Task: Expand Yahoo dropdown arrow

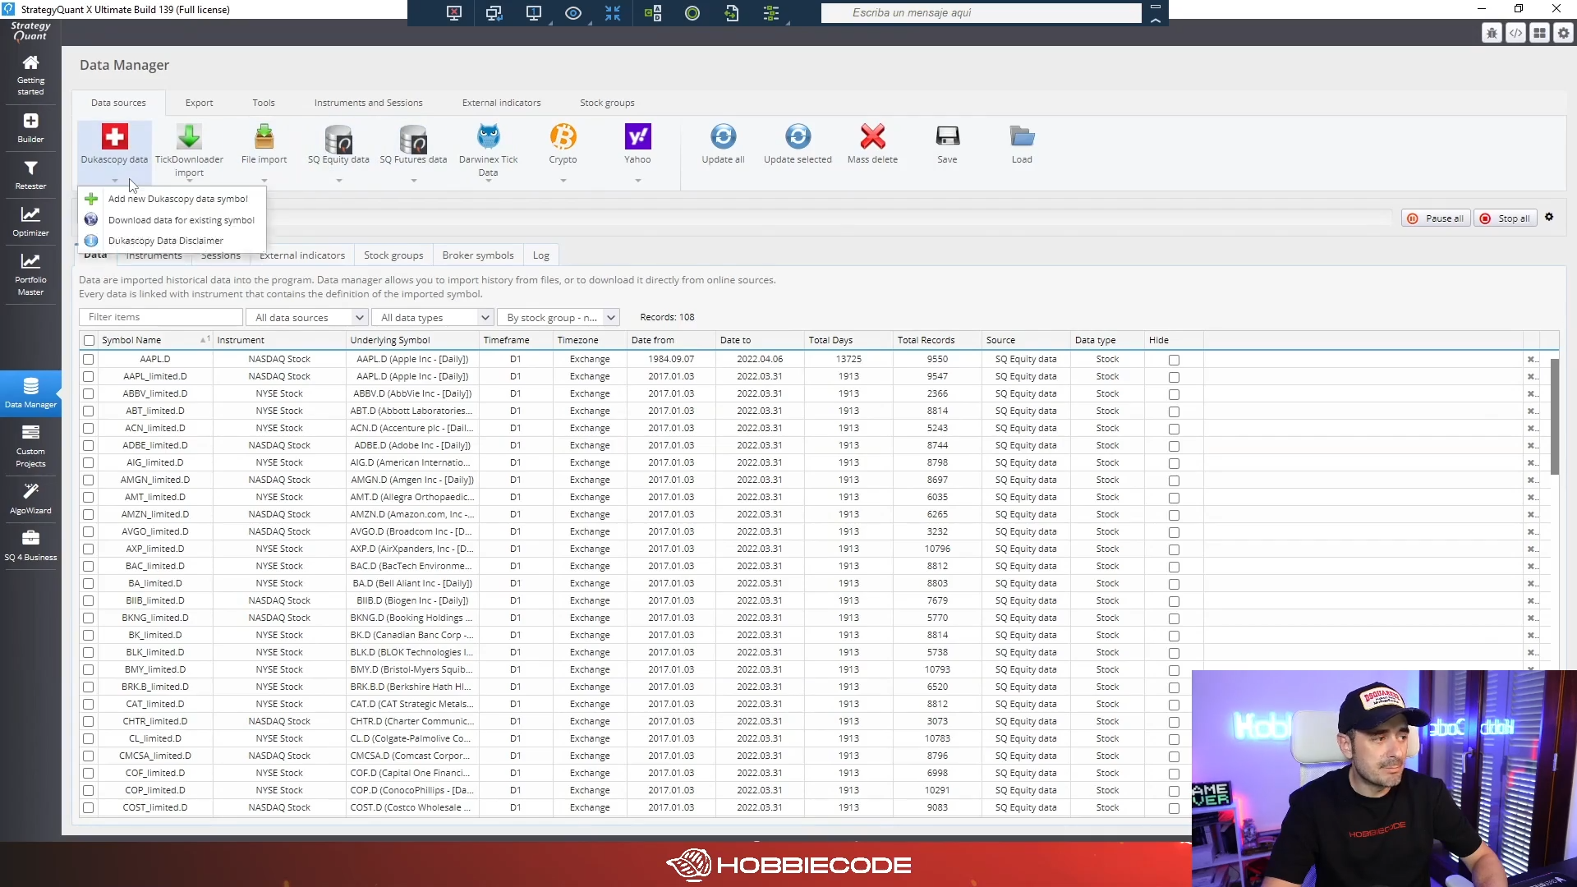Action: [637, 181]
